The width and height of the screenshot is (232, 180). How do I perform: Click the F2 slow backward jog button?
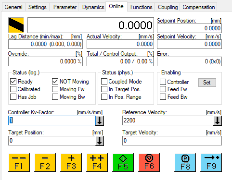pyautogui.click(x=45, y=162)
